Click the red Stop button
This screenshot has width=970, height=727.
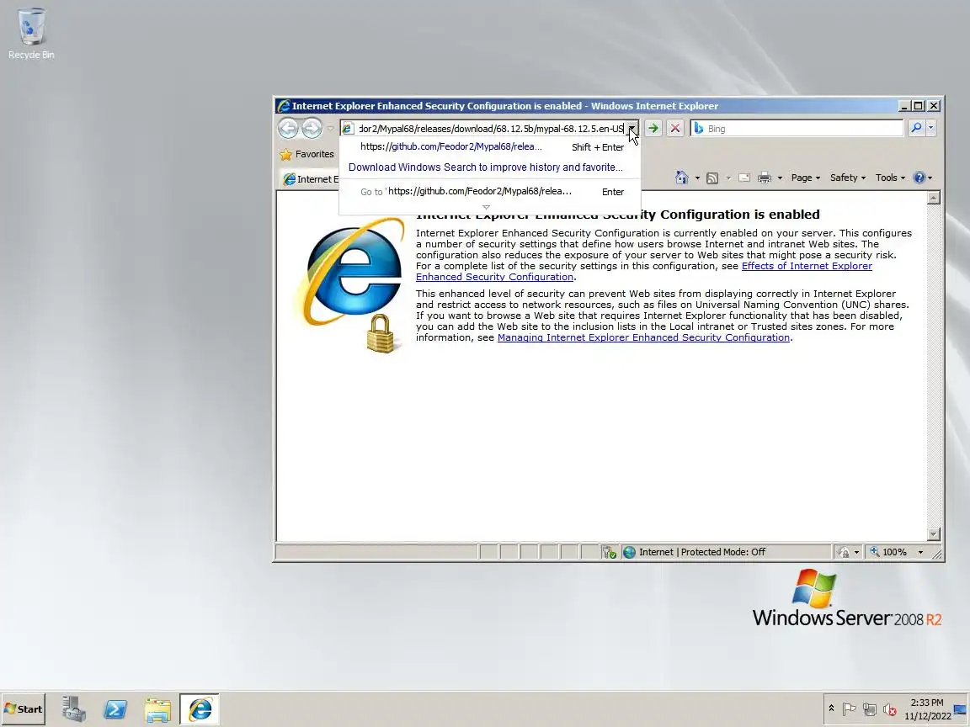tap(675, 128)
